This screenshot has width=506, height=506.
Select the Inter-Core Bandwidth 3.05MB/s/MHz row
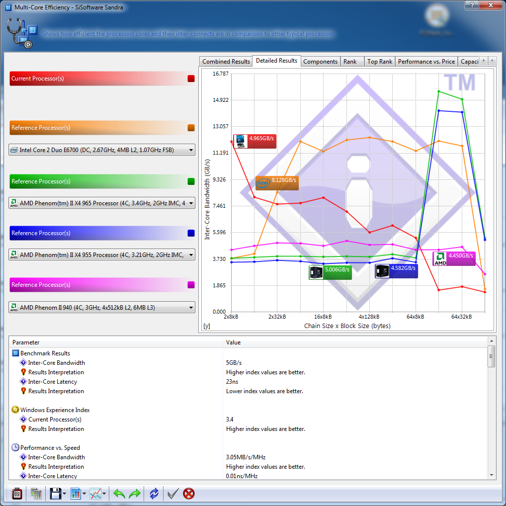coord(249,457)
